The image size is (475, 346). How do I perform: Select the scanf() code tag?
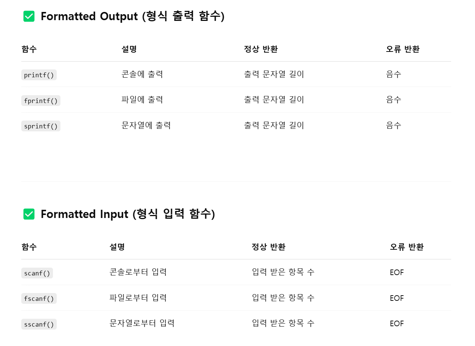(x=37, y=273)
